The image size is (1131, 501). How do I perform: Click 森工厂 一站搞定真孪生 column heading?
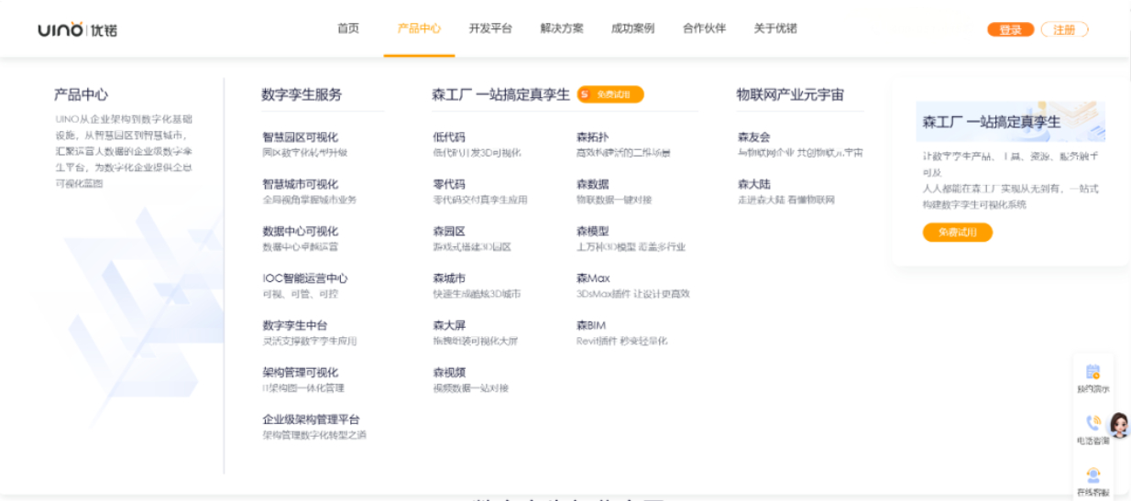click(x=500, y=94)
